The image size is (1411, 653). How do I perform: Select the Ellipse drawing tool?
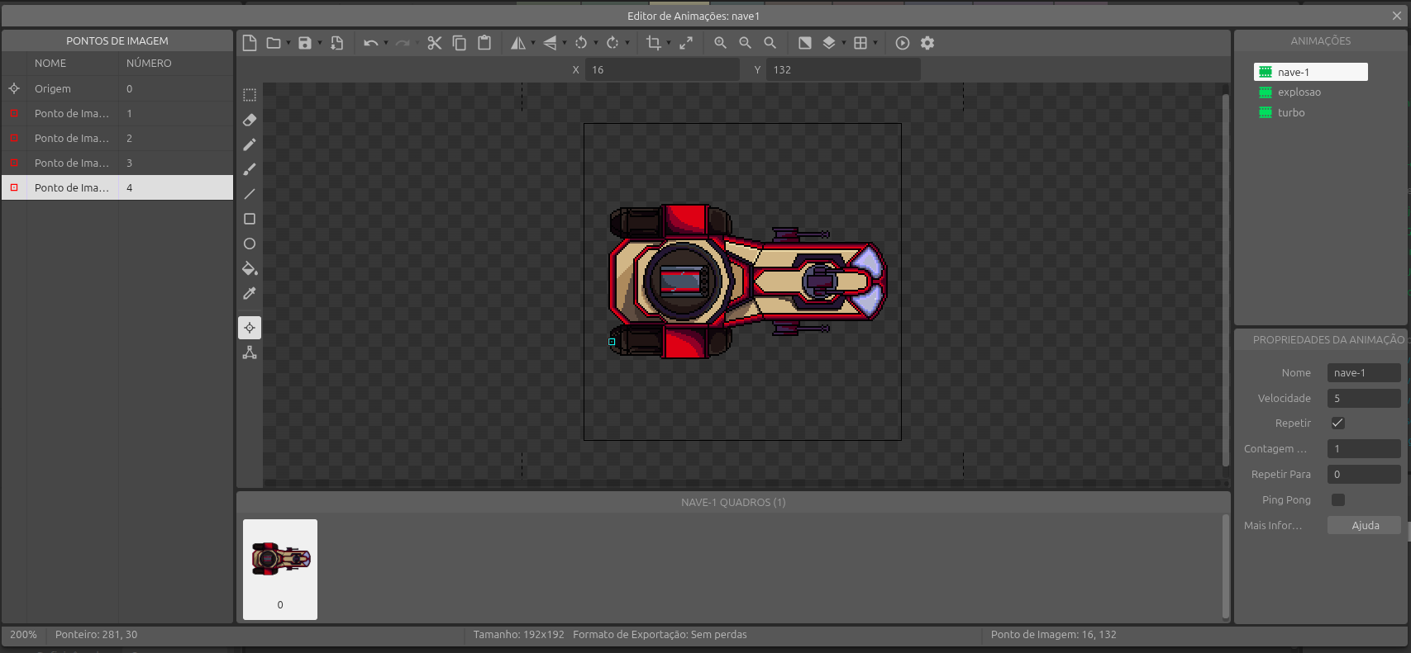point(250,244)
